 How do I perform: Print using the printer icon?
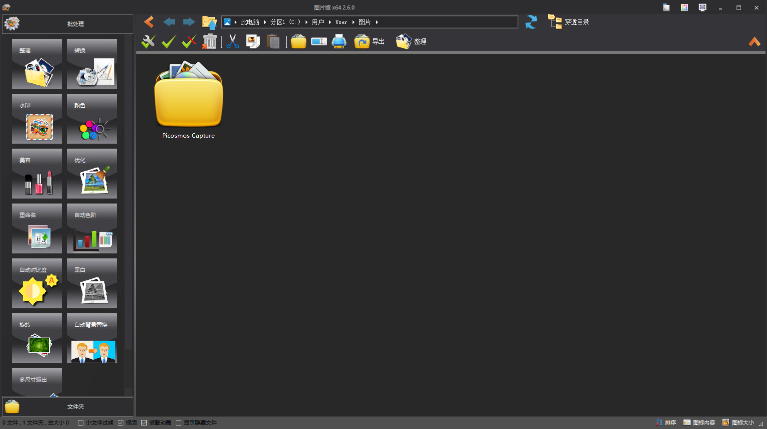339,41
